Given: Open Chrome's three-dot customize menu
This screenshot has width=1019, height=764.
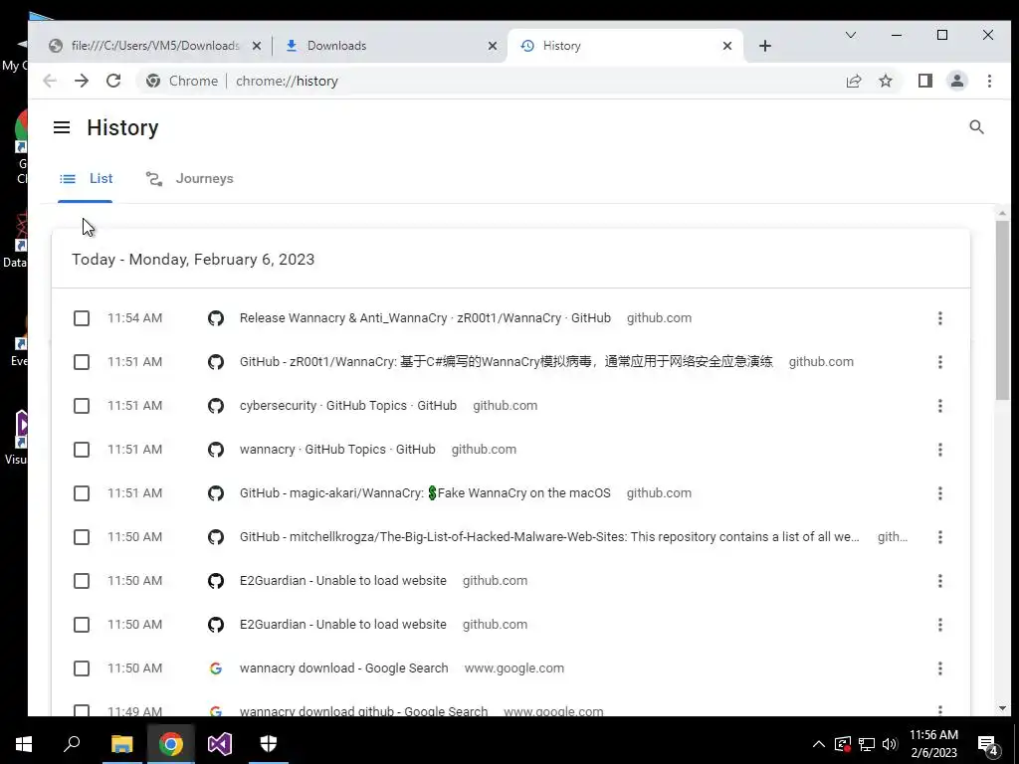Looking at the screenshot, I should [x=989, y=81].
